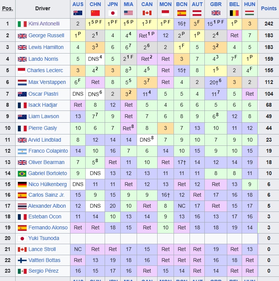Viewport: 279px width, 281px height.
Task: Click the Austrian flag under AUT header
Action: [197, 13]
